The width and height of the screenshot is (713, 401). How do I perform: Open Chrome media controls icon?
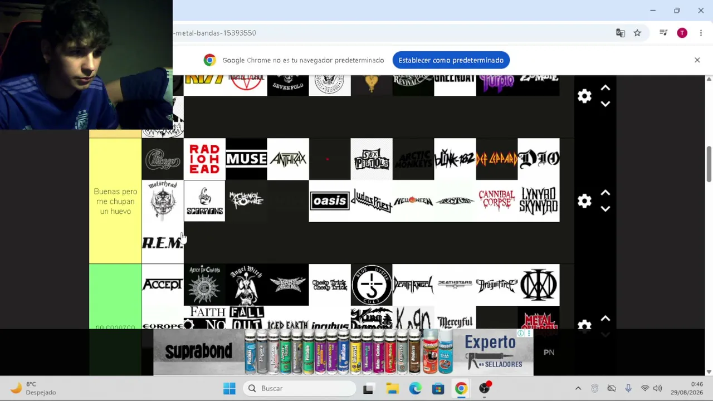click(x=663, y=33)
